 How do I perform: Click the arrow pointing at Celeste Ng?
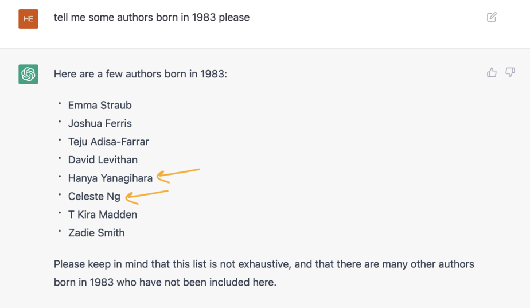coord(147,197)
